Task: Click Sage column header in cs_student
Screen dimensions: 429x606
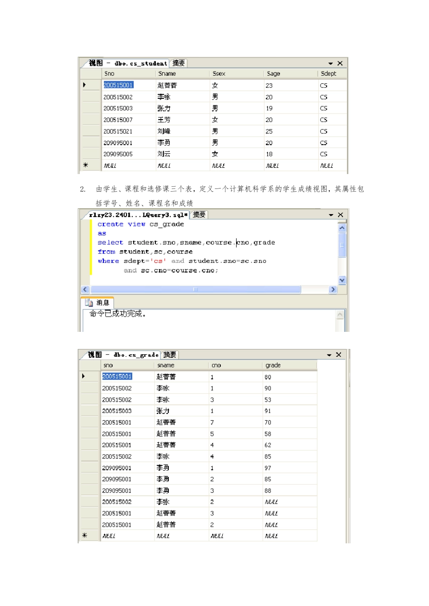Action: click(290, 73)
